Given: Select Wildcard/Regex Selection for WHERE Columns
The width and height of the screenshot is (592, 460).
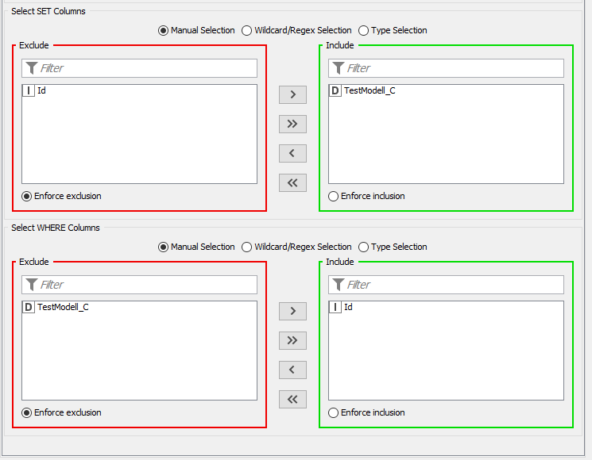Looking at the screenshot, I should [x=296, y=247].
